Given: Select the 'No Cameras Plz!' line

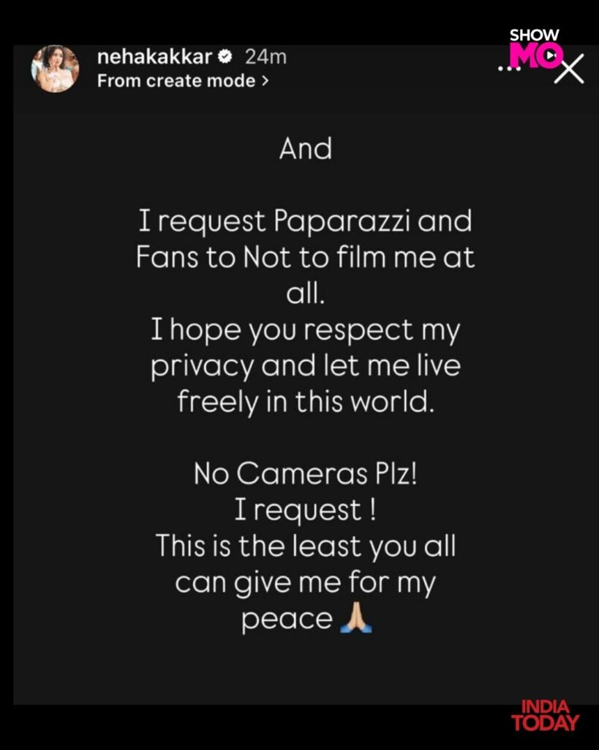Looking at the screenshot, I should 306,475.
